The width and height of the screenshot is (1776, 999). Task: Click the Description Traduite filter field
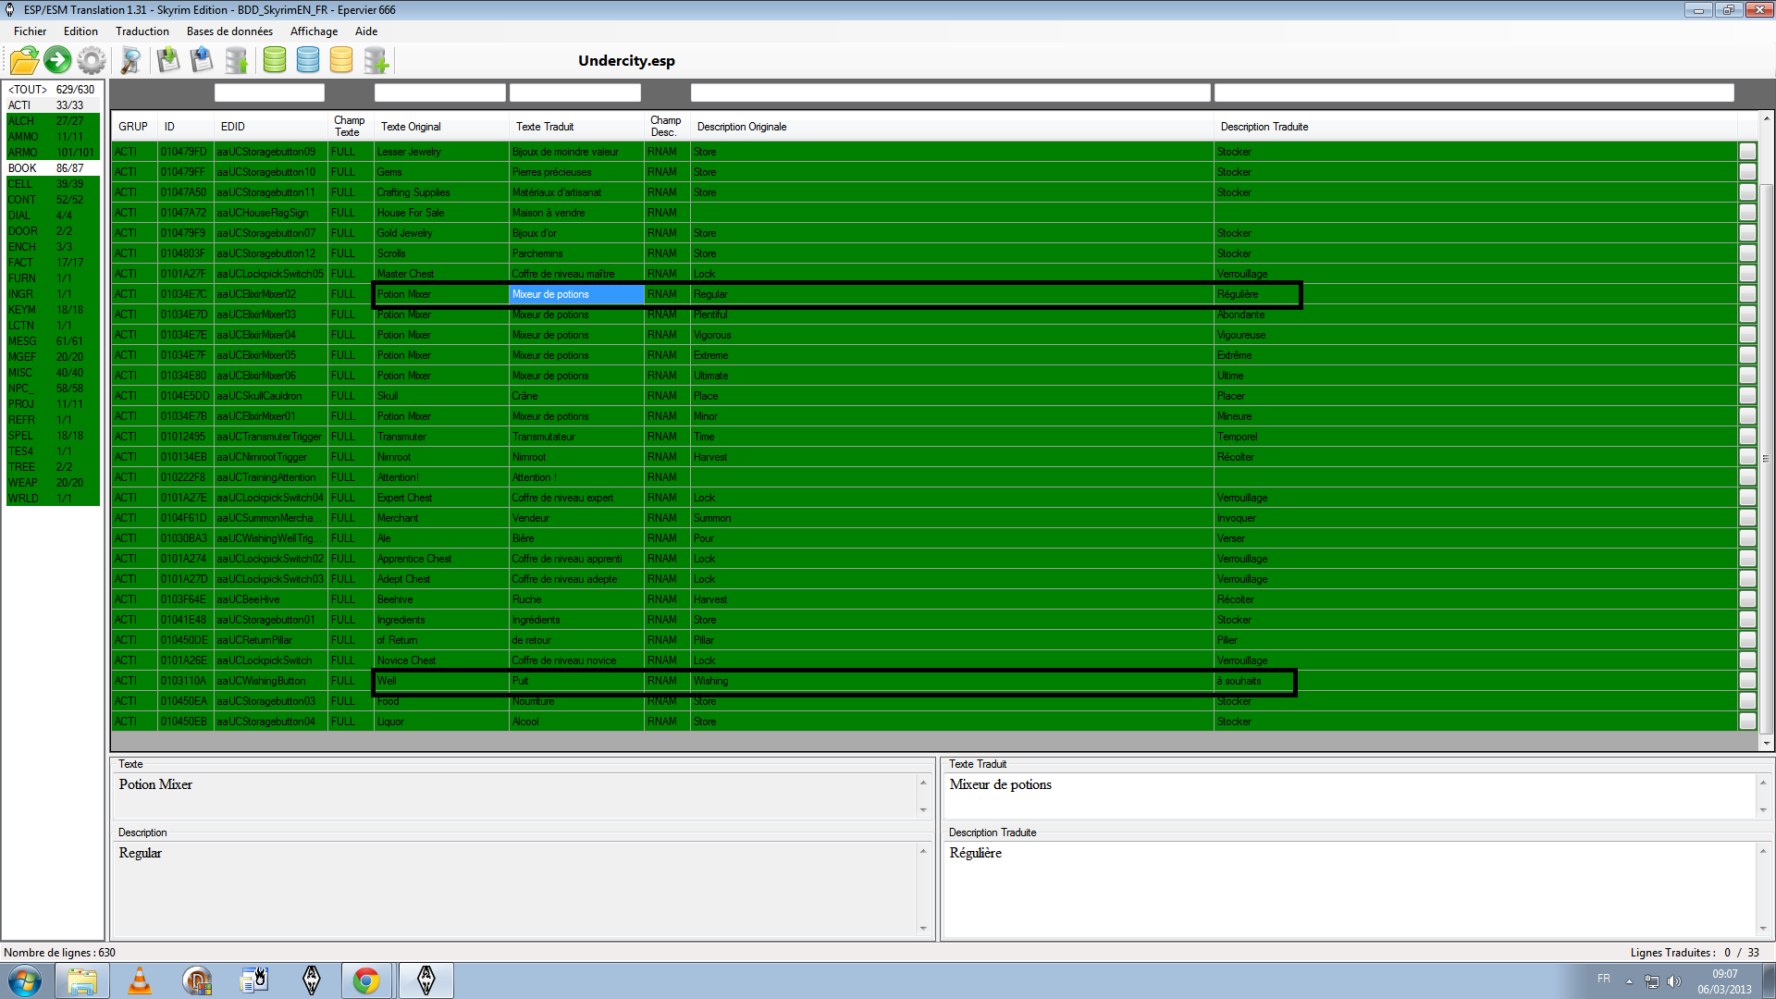(x=1474, y=92)
